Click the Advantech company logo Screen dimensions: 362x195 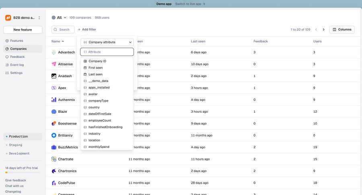coord(54,52)
